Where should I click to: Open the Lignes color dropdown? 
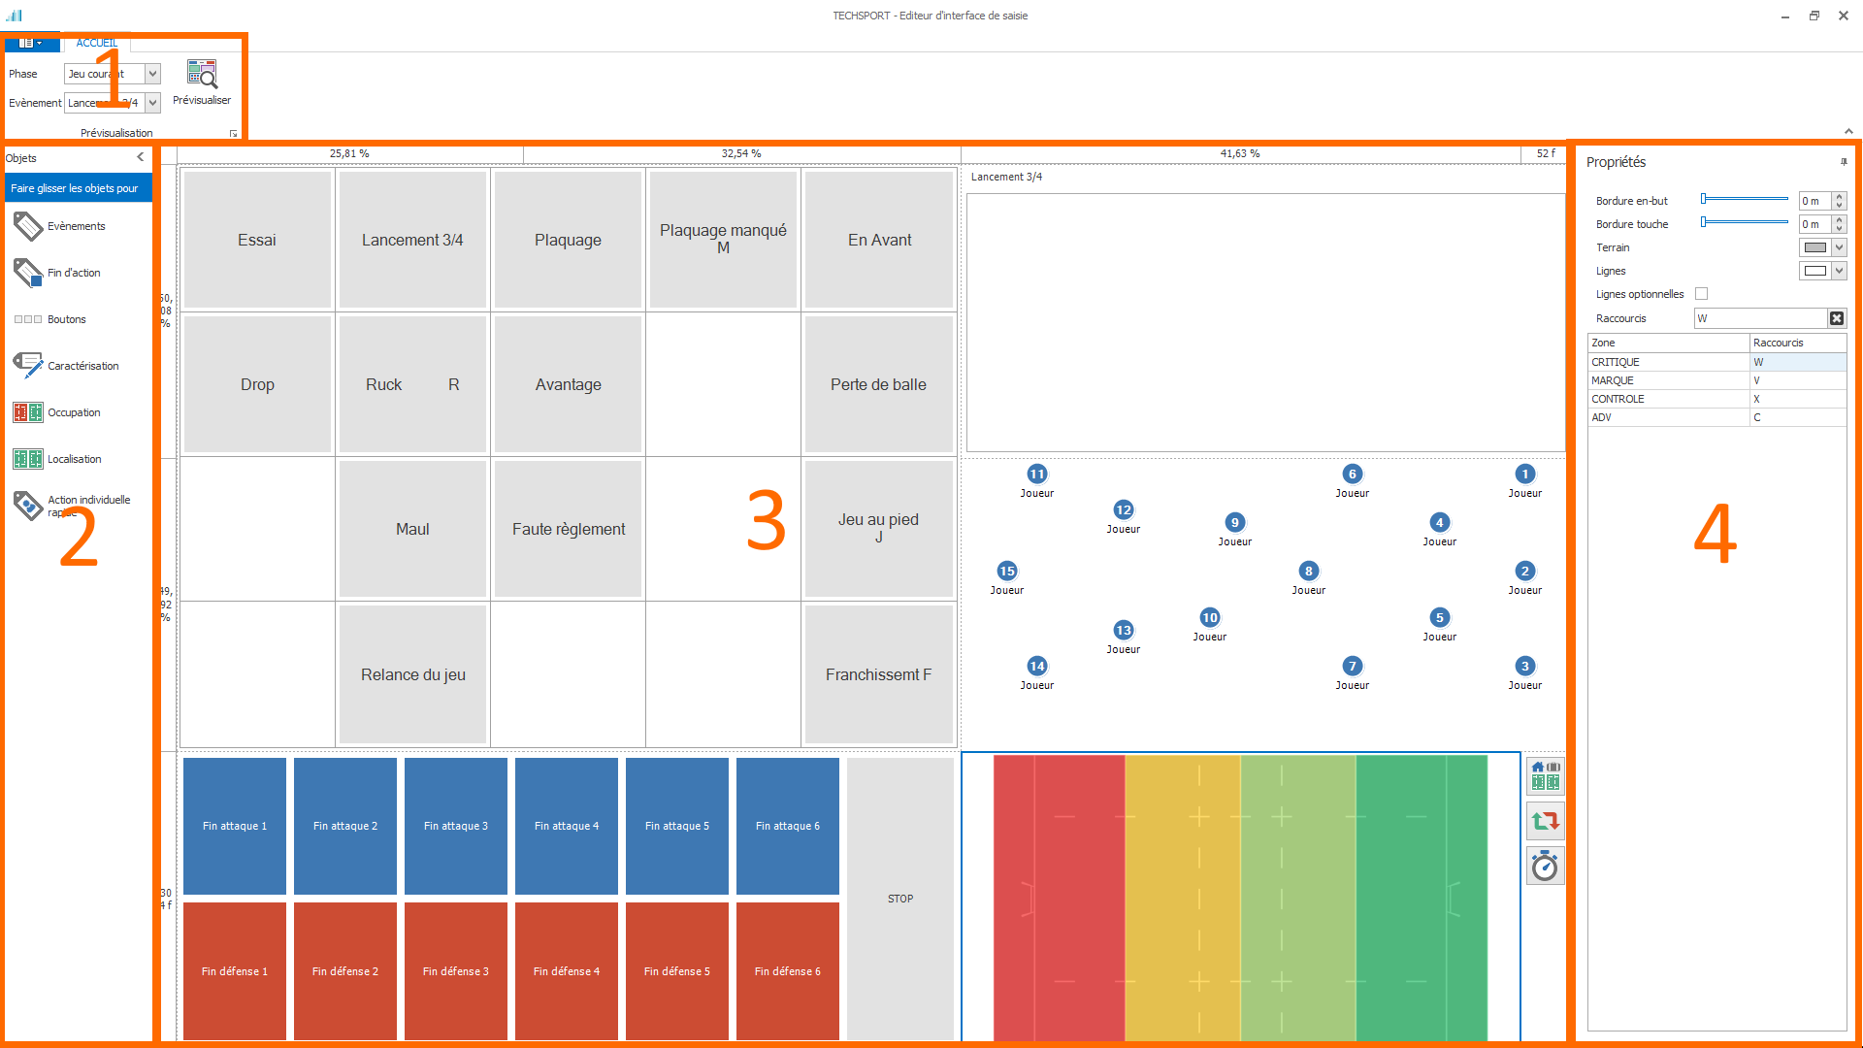(1839, 271)
